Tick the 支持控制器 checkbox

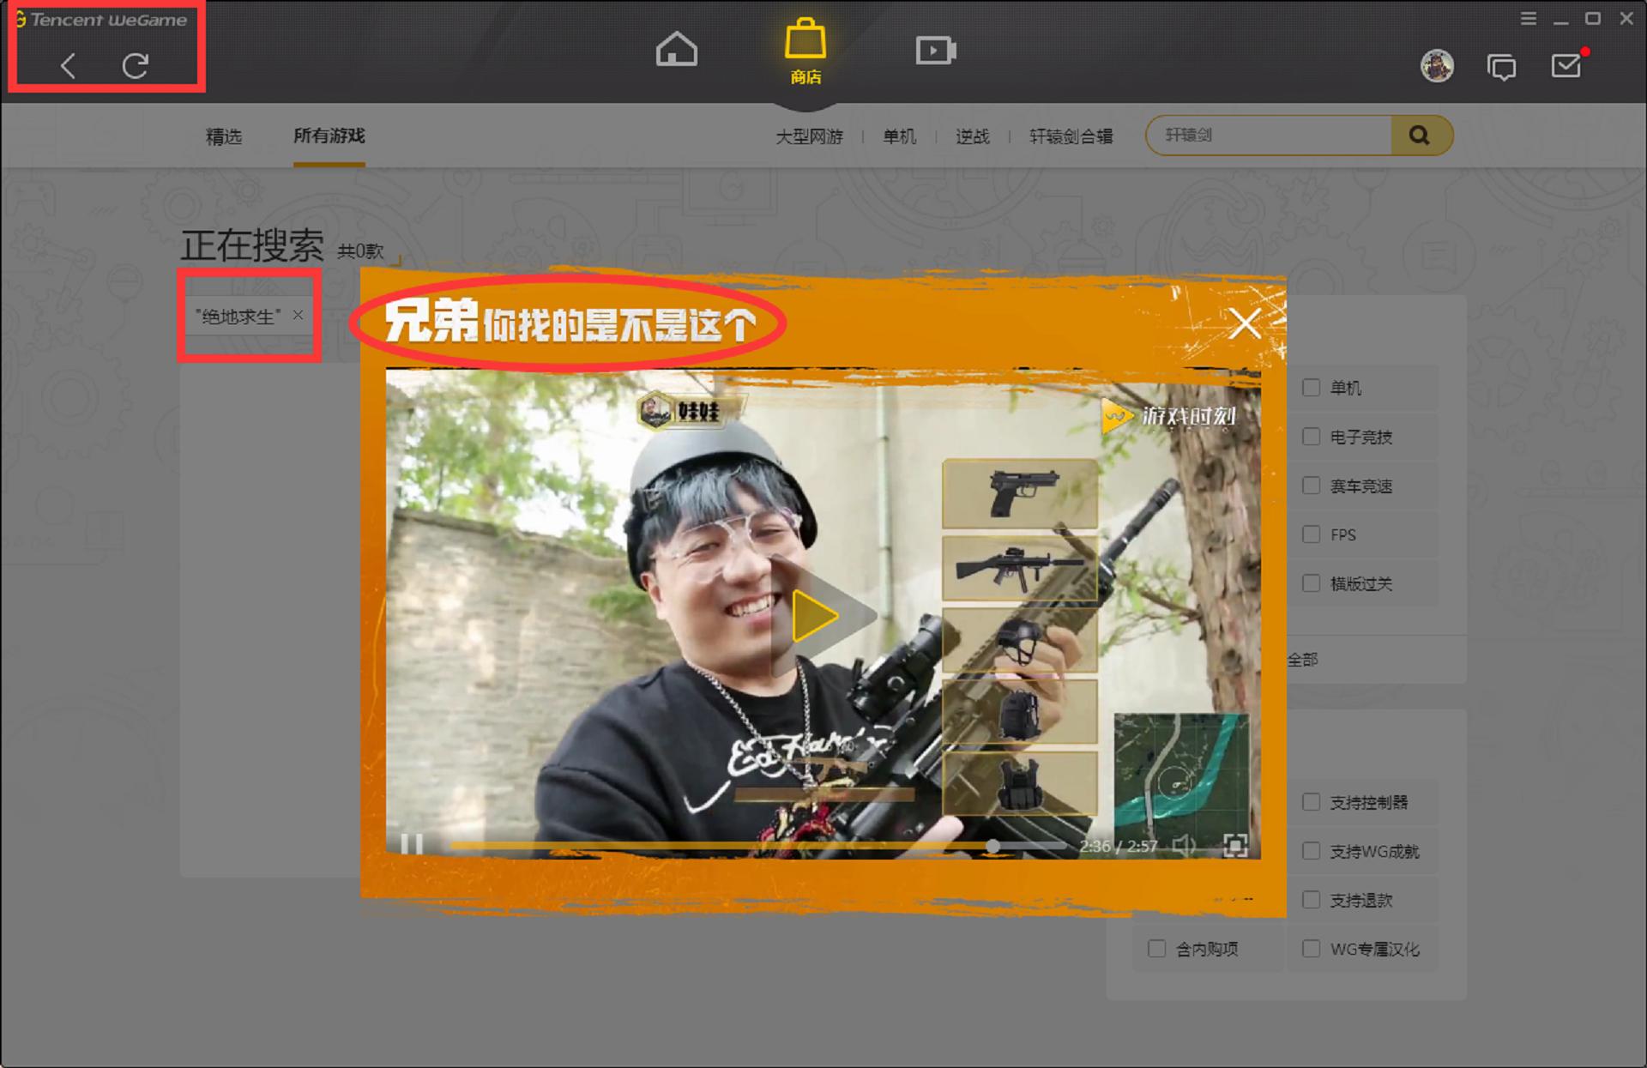pos(1311,802)
